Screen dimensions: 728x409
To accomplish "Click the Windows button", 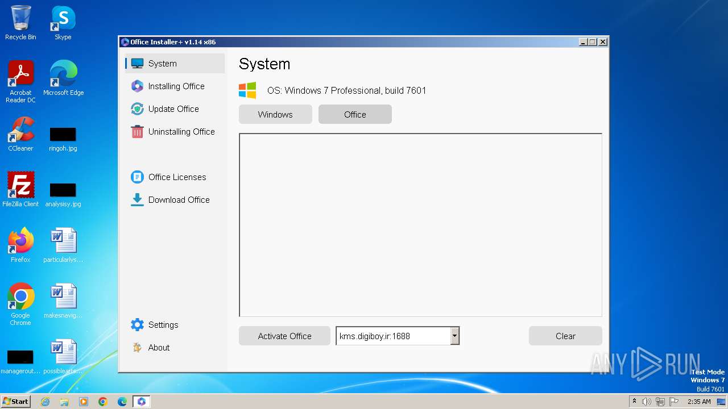I will click(x=275, y=114).
